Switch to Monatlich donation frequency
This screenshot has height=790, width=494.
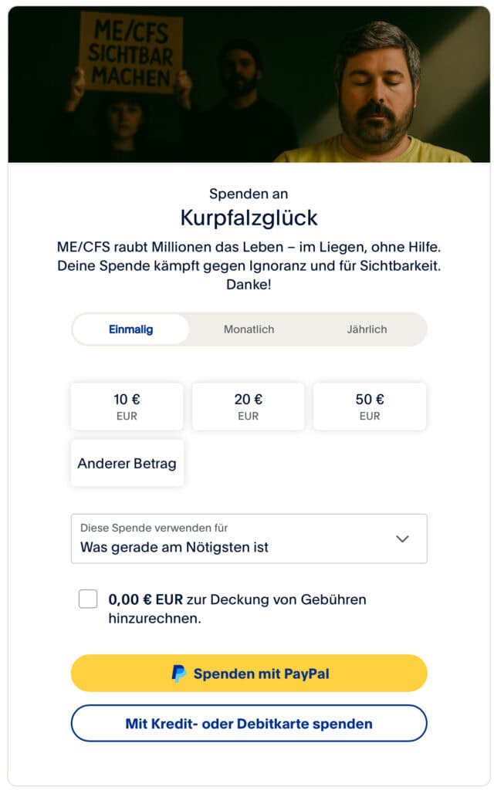click(249, 329)
